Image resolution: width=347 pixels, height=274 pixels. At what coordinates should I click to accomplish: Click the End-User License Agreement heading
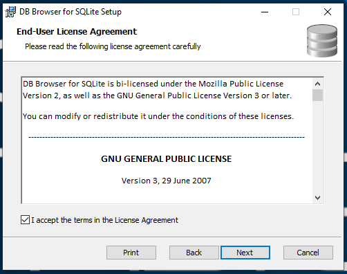pyautogui.click(x=77, y=32)
